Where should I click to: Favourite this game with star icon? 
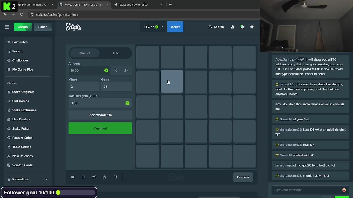point(105,177)
